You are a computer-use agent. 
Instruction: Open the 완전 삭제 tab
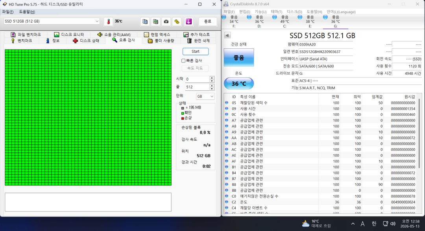coord(198,40)
